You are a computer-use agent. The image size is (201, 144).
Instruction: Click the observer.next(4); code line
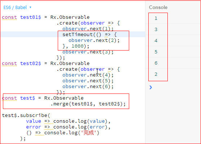(88, 75)
